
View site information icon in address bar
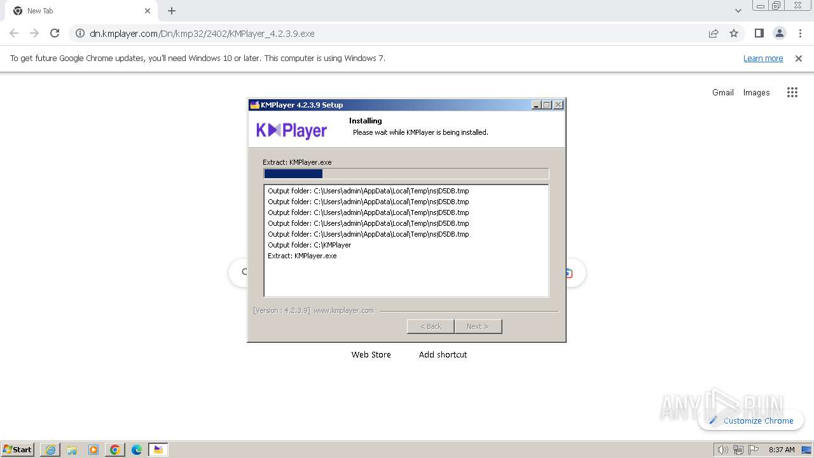coord(80,33)
